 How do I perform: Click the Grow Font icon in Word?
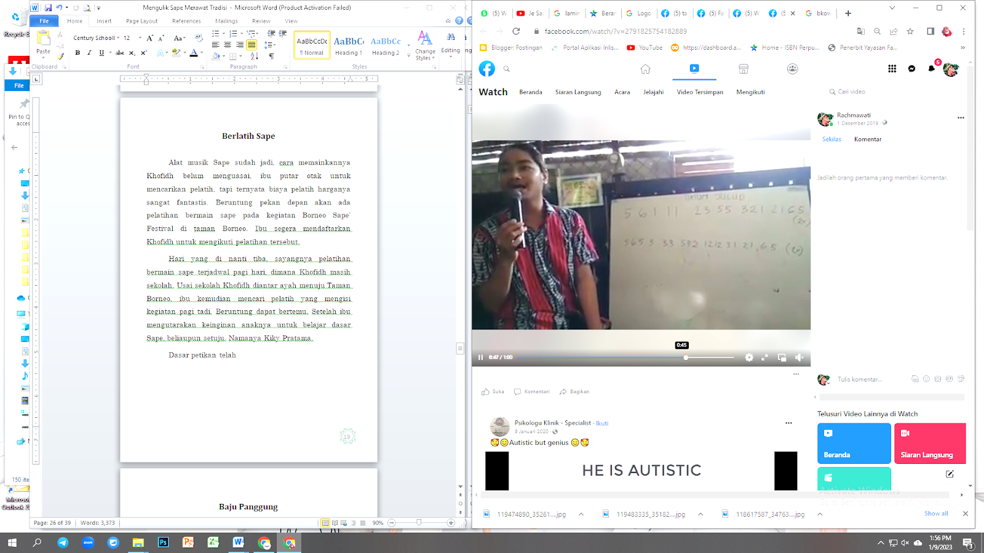pos(149,38)
